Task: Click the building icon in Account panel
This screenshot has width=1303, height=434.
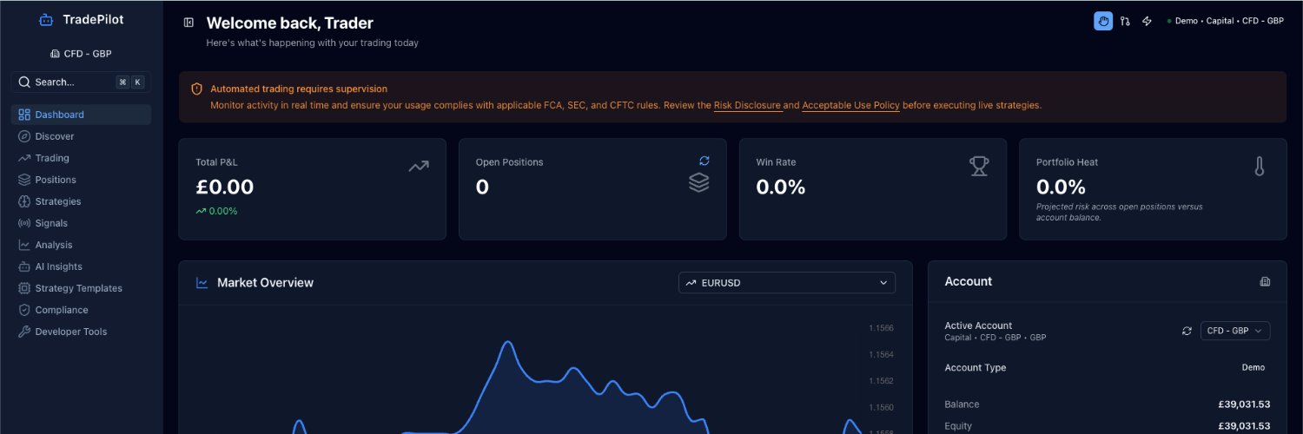Action: pos(1264,281)
